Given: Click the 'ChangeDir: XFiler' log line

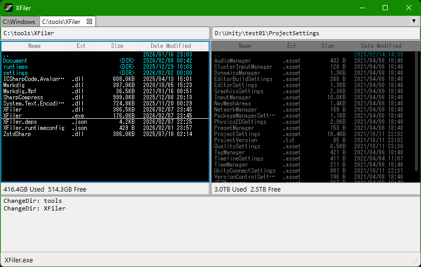Looking at the screenshot, I should pyautogui.click(x=34, y=208).
